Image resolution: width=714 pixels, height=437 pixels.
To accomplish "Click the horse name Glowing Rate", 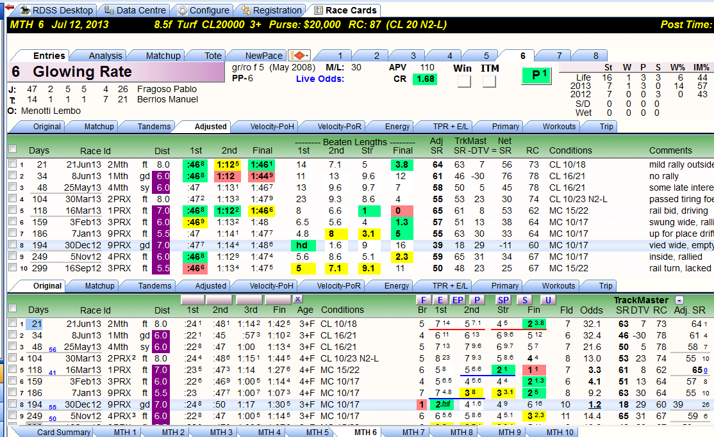I will (x=82, y=72).
